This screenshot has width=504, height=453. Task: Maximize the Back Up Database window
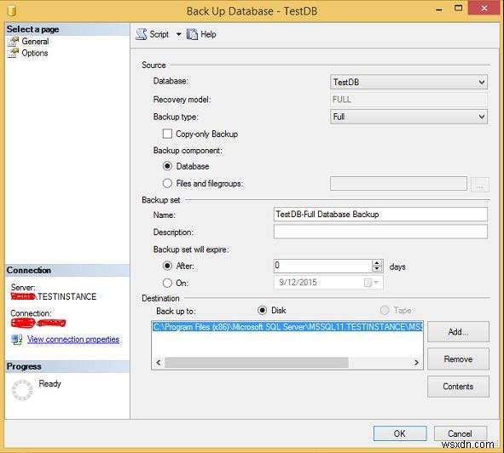458,8
